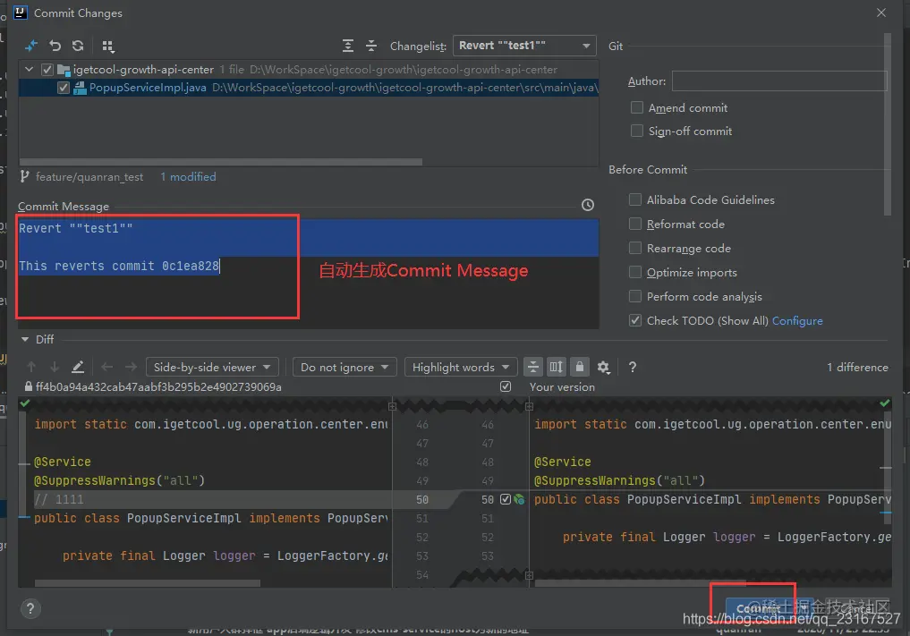Click the feature/quanran_test branch label
Viewport: 910px width, 636px height.
pos(89,176)
